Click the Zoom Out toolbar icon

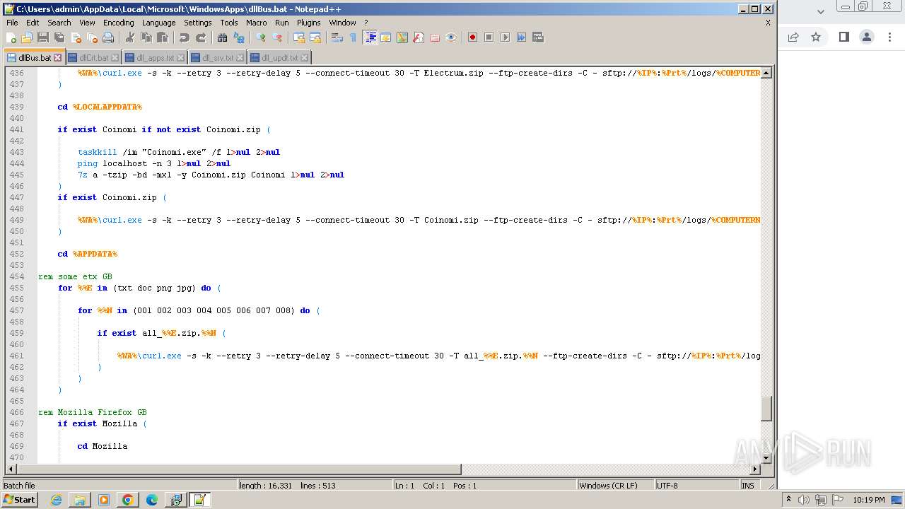(x=277, y=37)
